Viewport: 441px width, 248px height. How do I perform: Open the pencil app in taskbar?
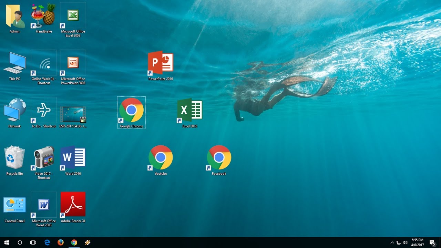tap(88, 242)
